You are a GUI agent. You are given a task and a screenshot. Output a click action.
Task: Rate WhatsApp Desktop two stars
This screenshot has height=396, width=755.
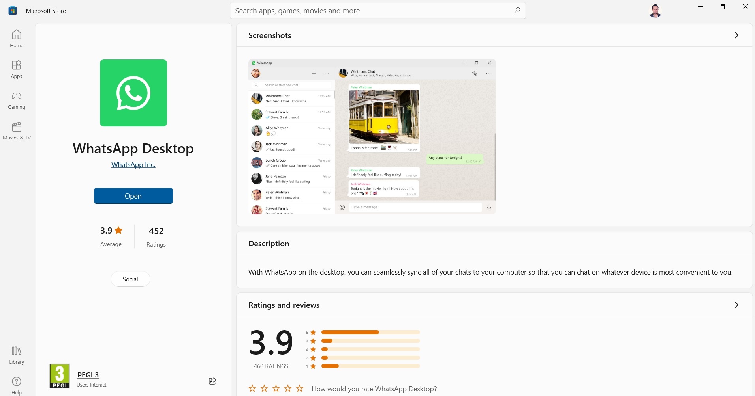[x=264, y=389]
